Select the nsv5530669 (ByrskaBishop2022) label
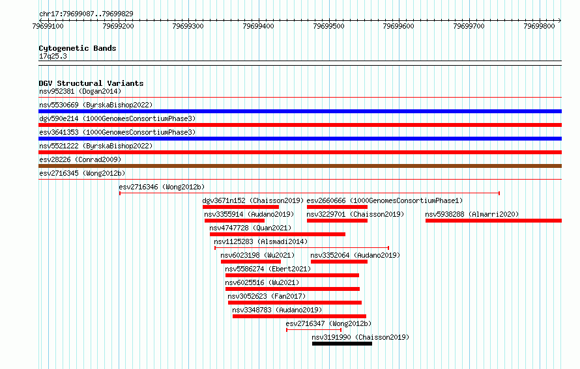 point(96,105)
